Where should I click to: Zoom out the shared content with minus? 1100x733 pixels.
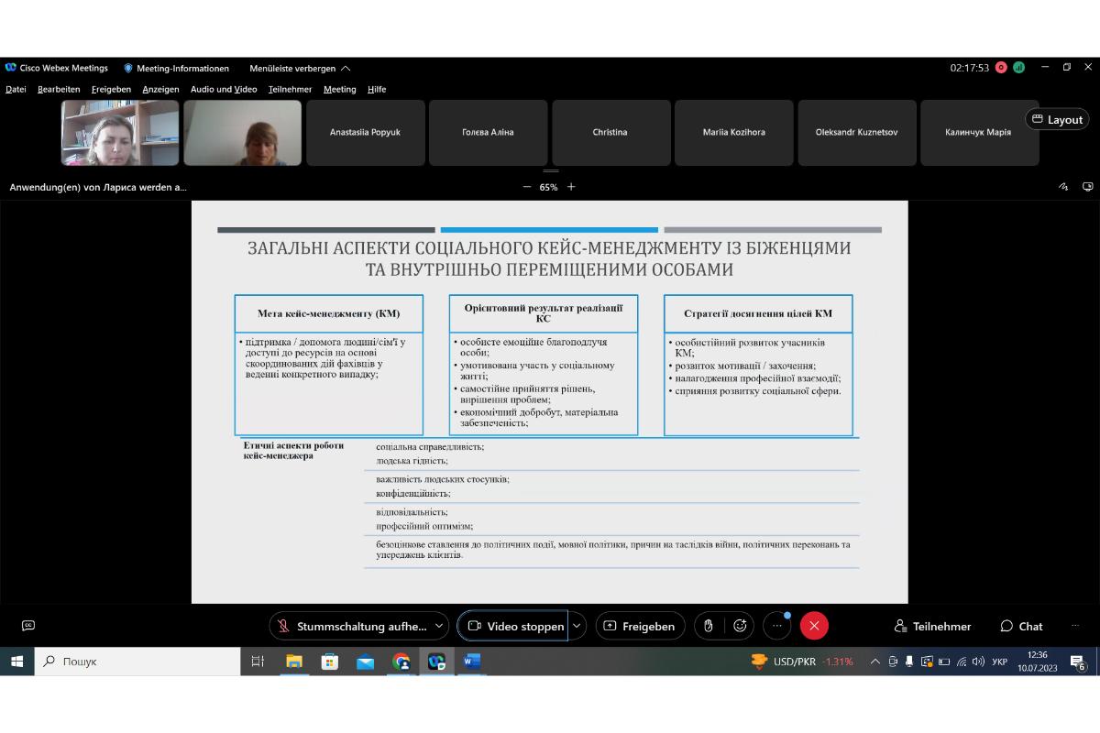point(527,187)
